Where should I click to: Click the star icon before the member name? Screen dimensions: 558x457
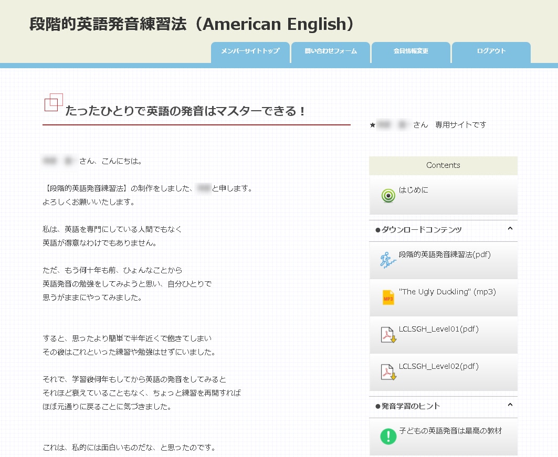point(373,125)
